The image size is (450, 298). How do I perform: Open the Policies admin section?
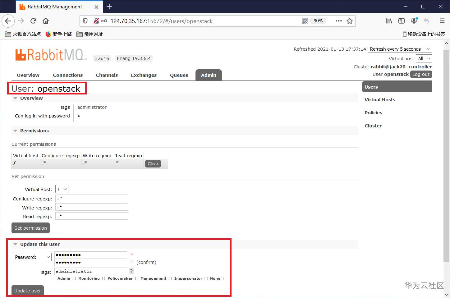(x=373, y=113)
